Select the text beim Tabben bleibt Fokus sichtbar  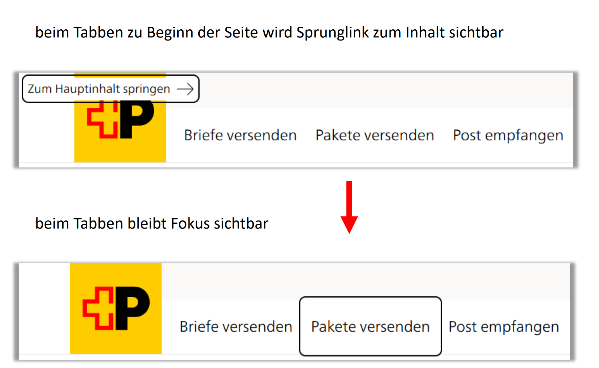pyautogui.click(x=152, y=223)
